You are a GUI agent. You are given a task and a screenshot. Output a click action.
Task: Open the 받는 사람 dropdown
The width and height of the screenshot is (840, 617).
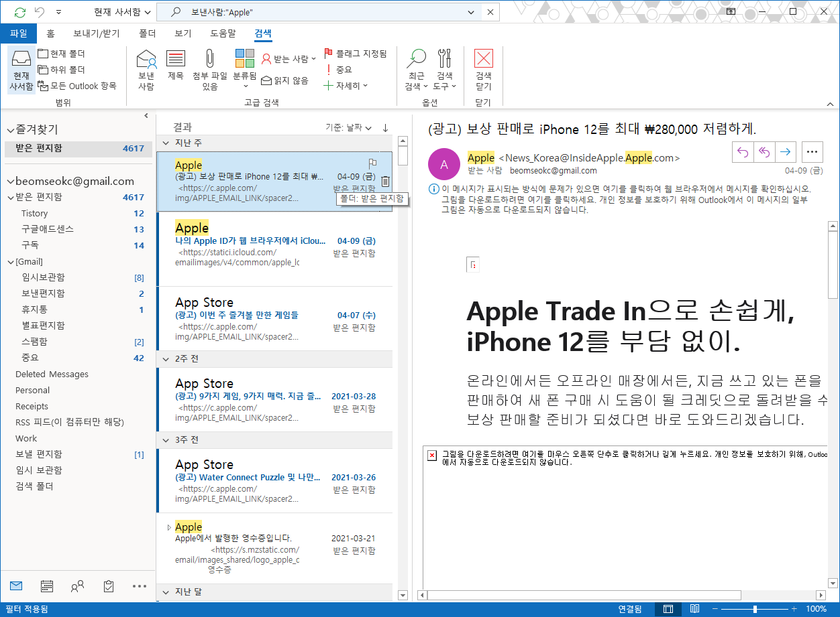click(288, 59)
